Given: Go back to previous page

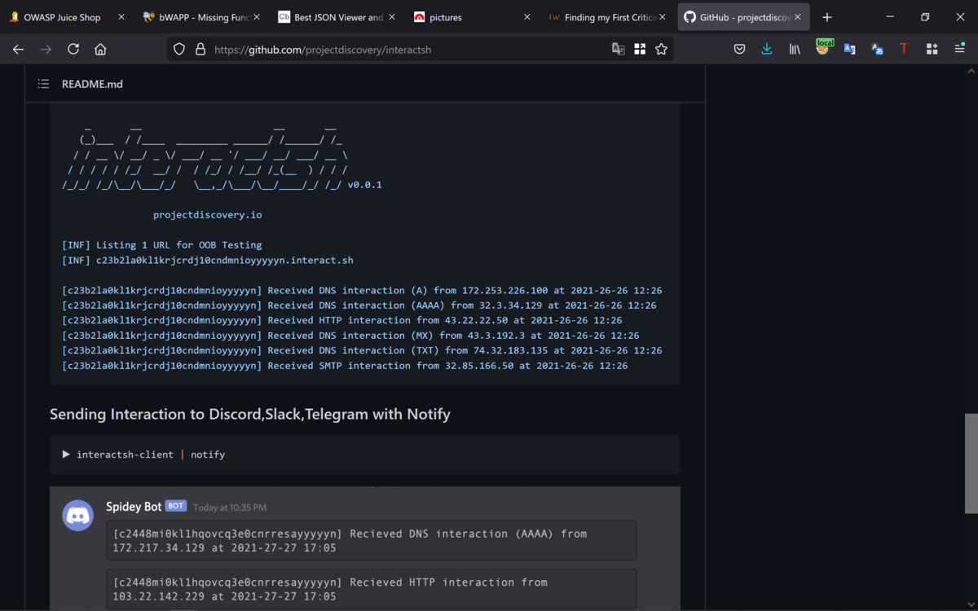Looking at the screenshot, I should [18, 50].
